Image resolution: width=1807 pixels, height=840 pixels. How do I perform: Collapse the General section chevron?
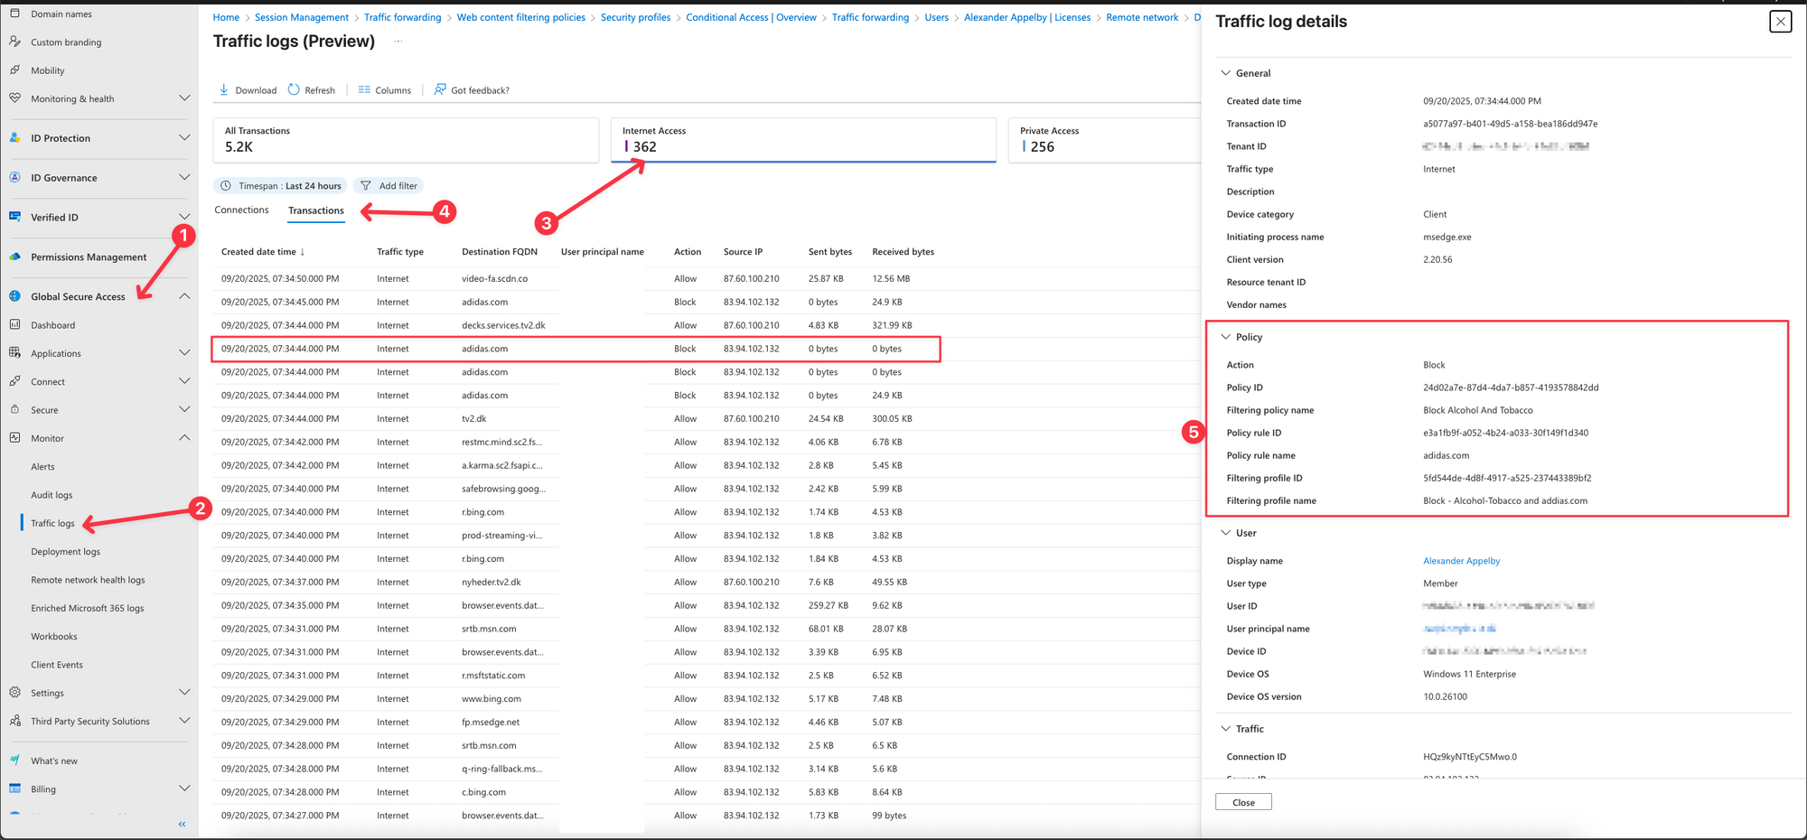[1226, 73]
